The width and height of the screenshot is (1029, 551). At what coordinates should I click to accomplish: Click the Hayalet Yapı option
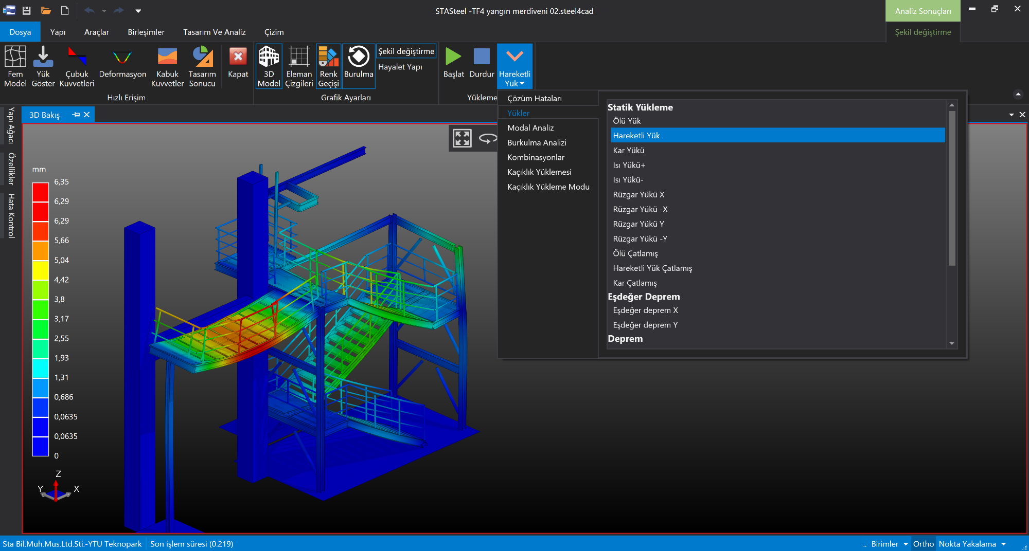pyautogui.click(x=400, y=67)
